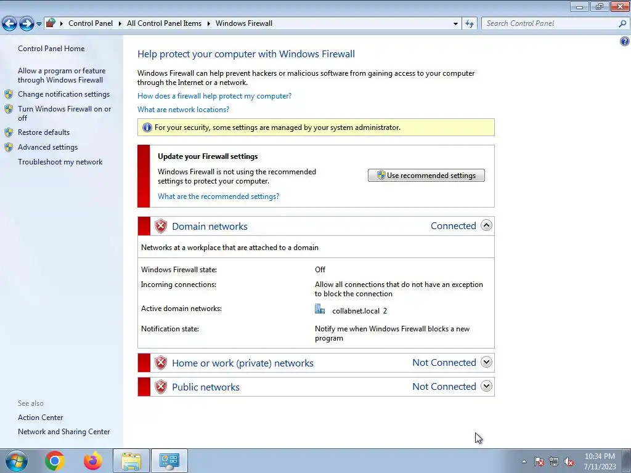Click collabnet.local network icon
The image size is (631, 473).
[x=320, y=309]
